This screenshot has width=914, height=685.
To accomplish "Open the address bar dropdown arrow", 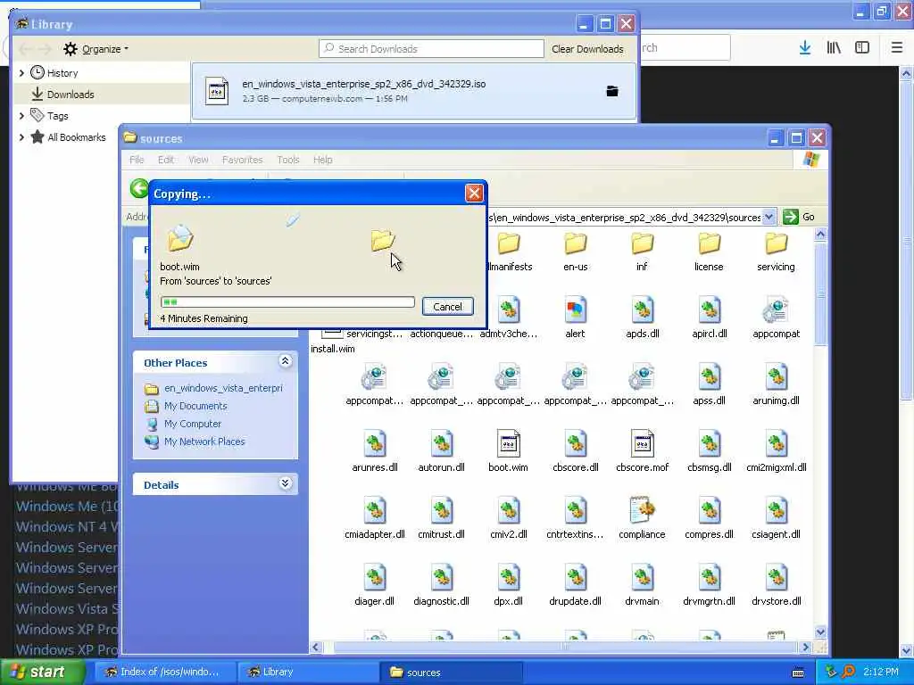I will (769, 217).
